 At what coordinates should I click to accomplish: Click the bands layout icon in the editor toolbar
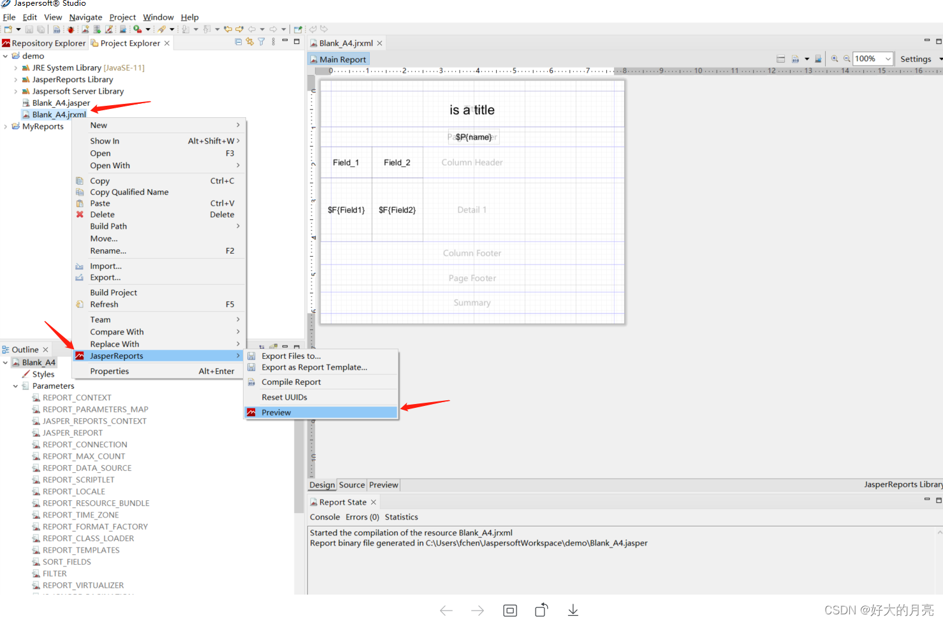(x=780, y=59)
